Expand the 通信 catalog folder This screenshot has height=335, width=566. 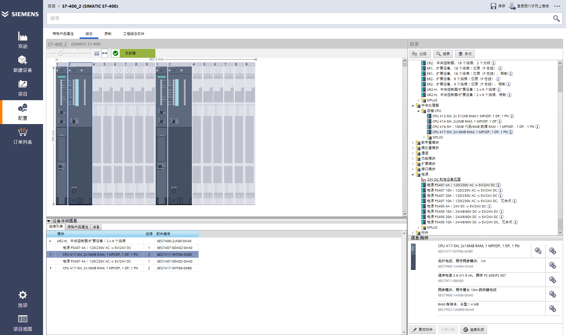point(413,153)
